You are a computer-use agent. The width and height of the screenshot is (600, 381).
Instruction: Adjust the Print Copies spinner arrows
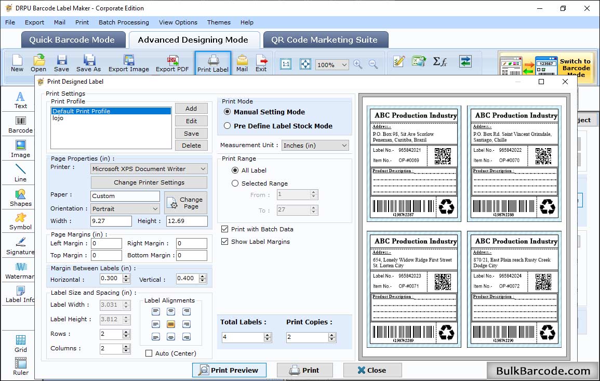tap(332, 337)
